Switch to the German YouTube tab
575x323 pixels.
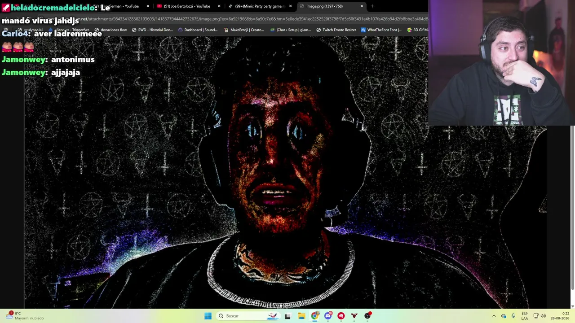[x=119, y=6]
